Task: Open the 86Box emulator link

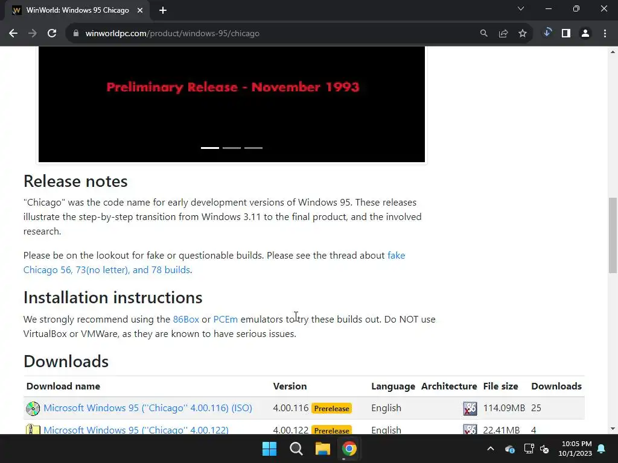Action: click(x=186, y=320)
